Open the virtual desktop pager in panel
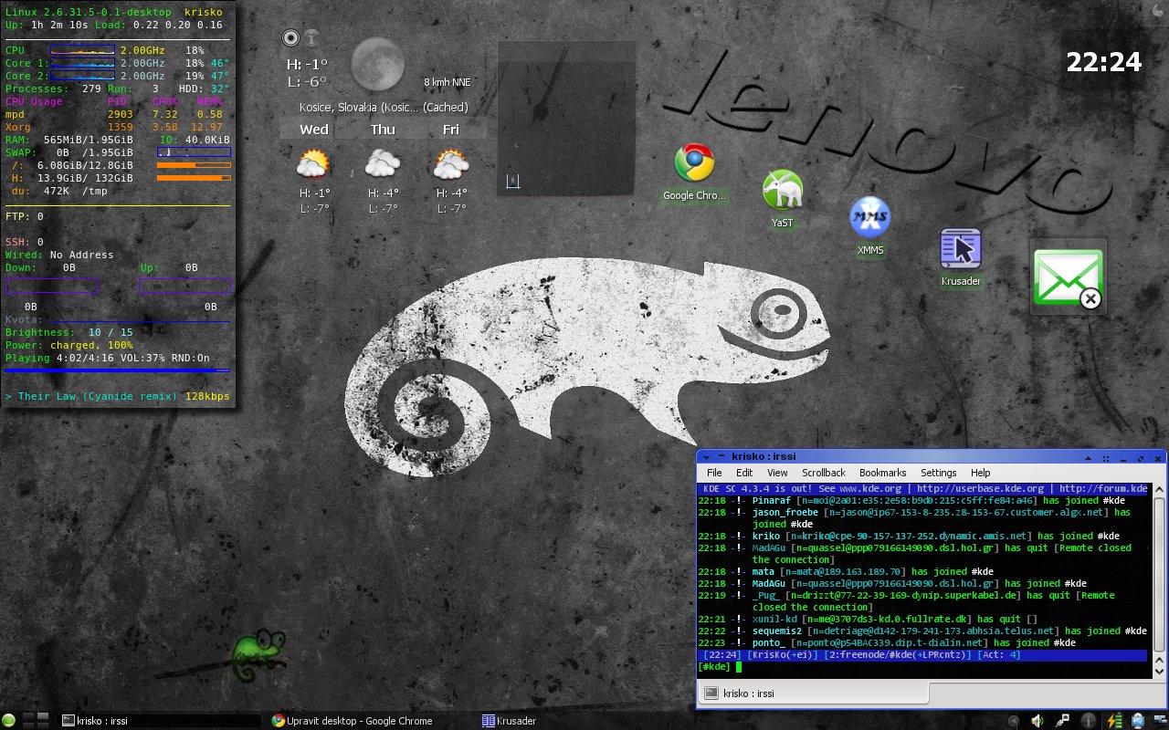Screen dimensions: 1169x730 click(36, 720)
